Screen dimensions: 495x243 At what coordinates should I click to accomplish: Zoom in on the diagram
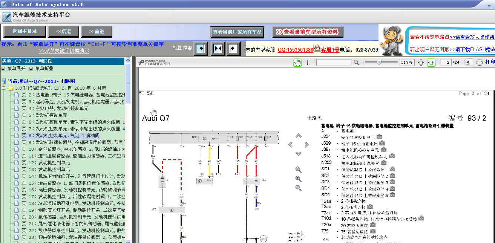299,179
